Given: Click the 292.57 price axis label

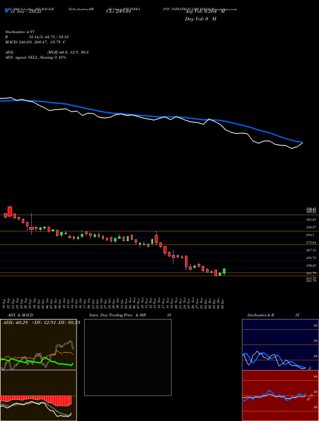Looking at the screenshot, I should [x=311, y=227].
